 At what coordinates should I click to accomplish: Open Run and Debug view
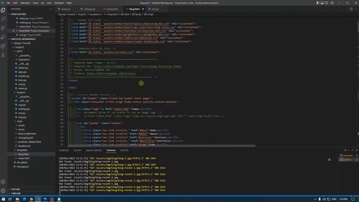coord(3,37)
